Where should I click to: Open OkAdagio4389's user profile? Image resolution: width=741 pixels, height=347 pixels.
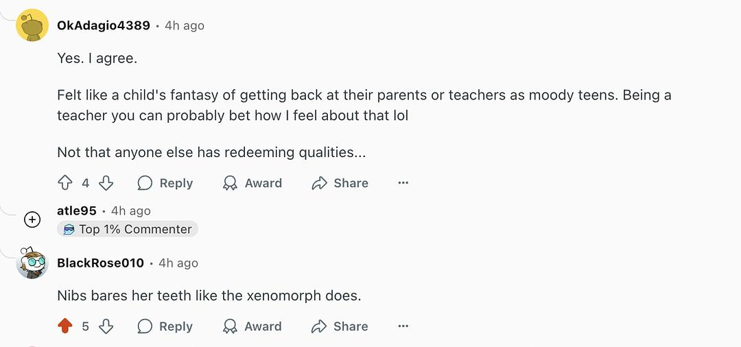coord(104,25)
